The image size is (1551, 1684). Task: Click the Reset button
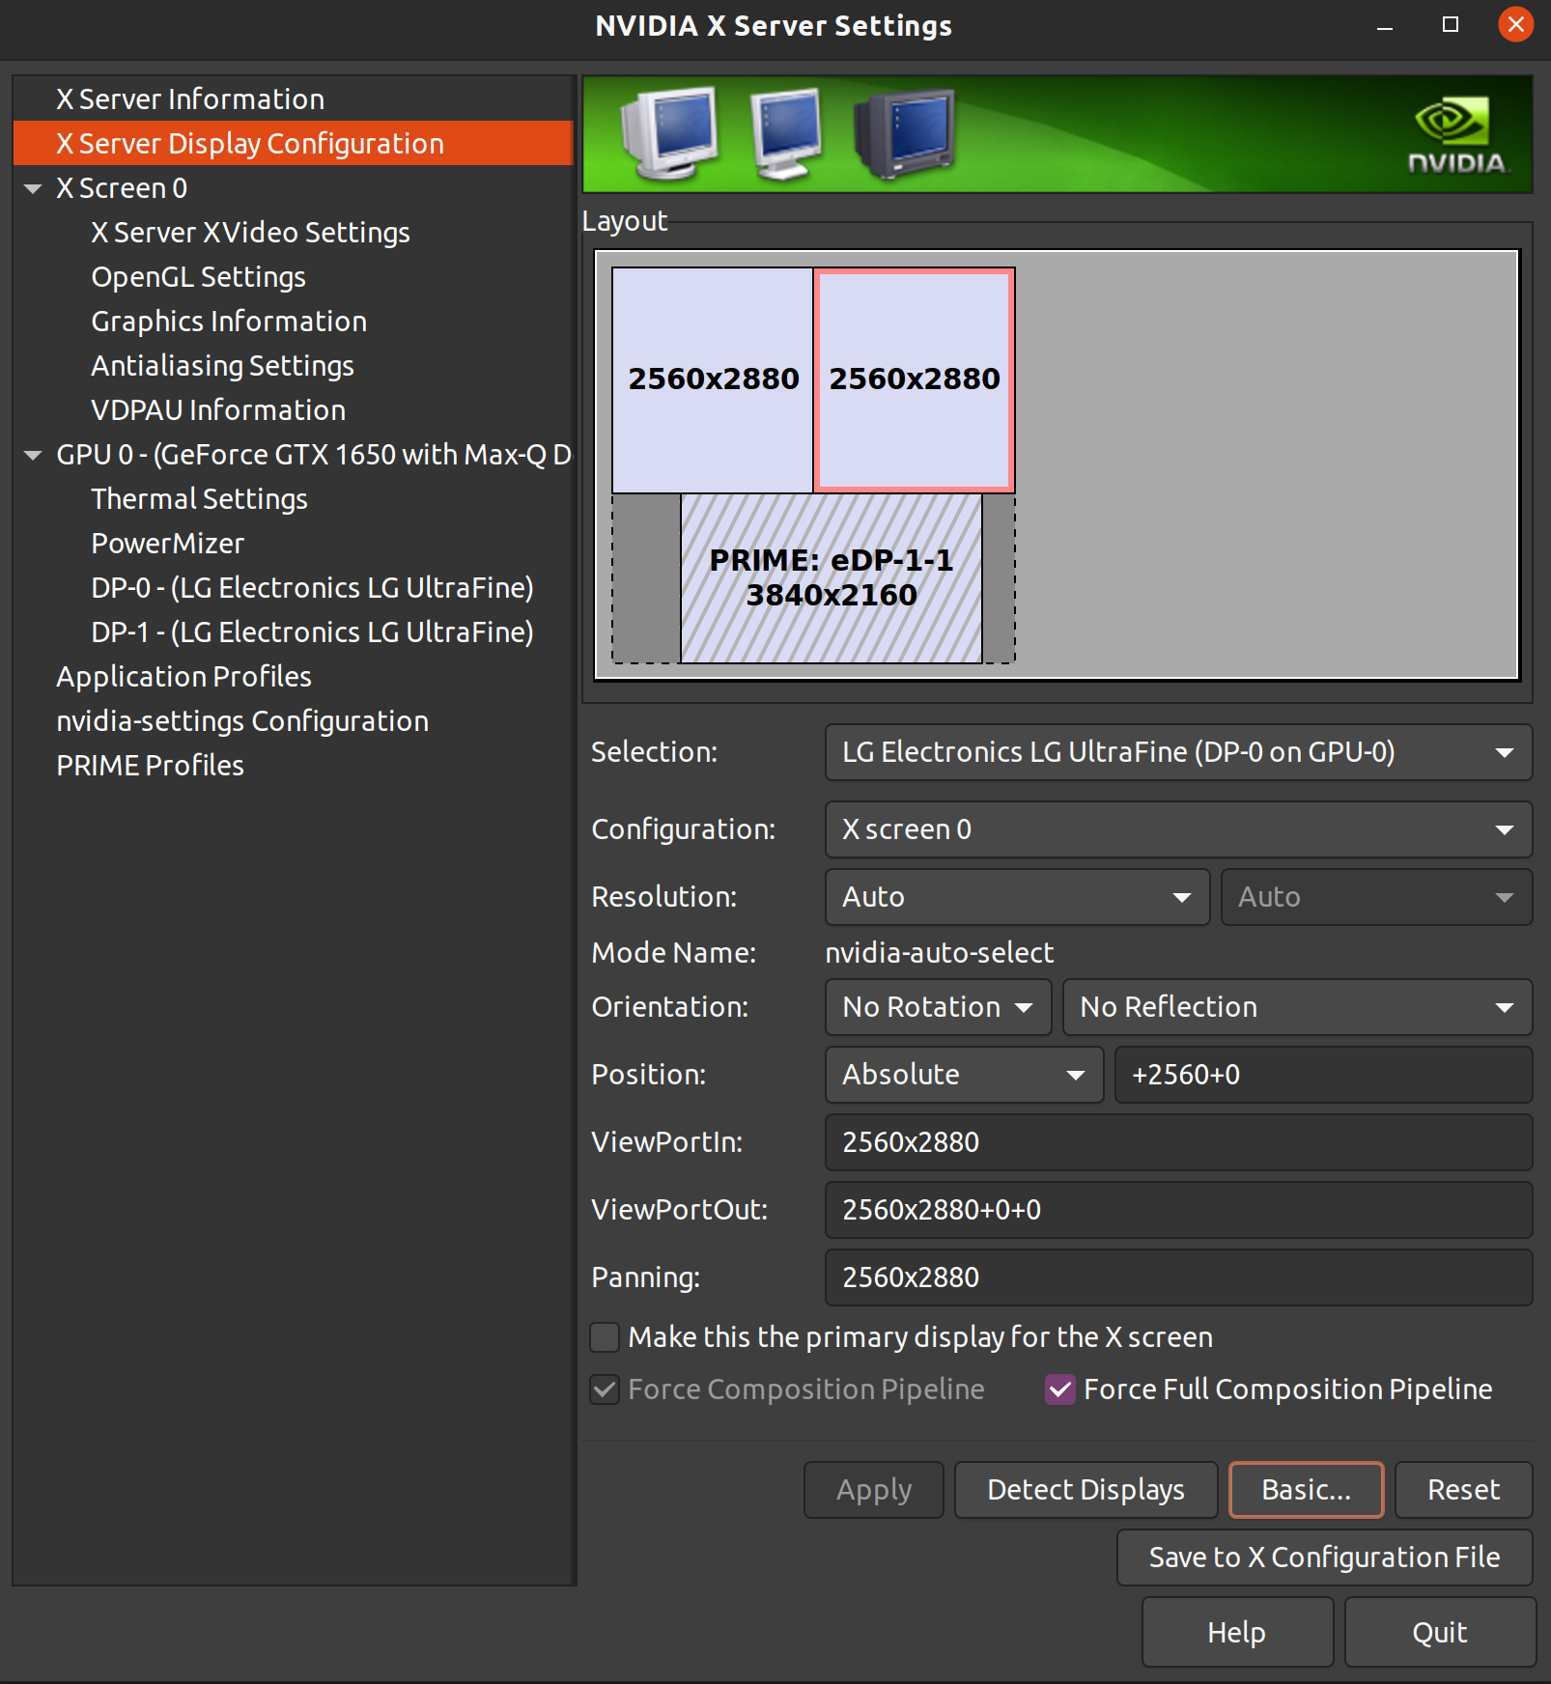pyautogui.click(x=1463, y=1490)
